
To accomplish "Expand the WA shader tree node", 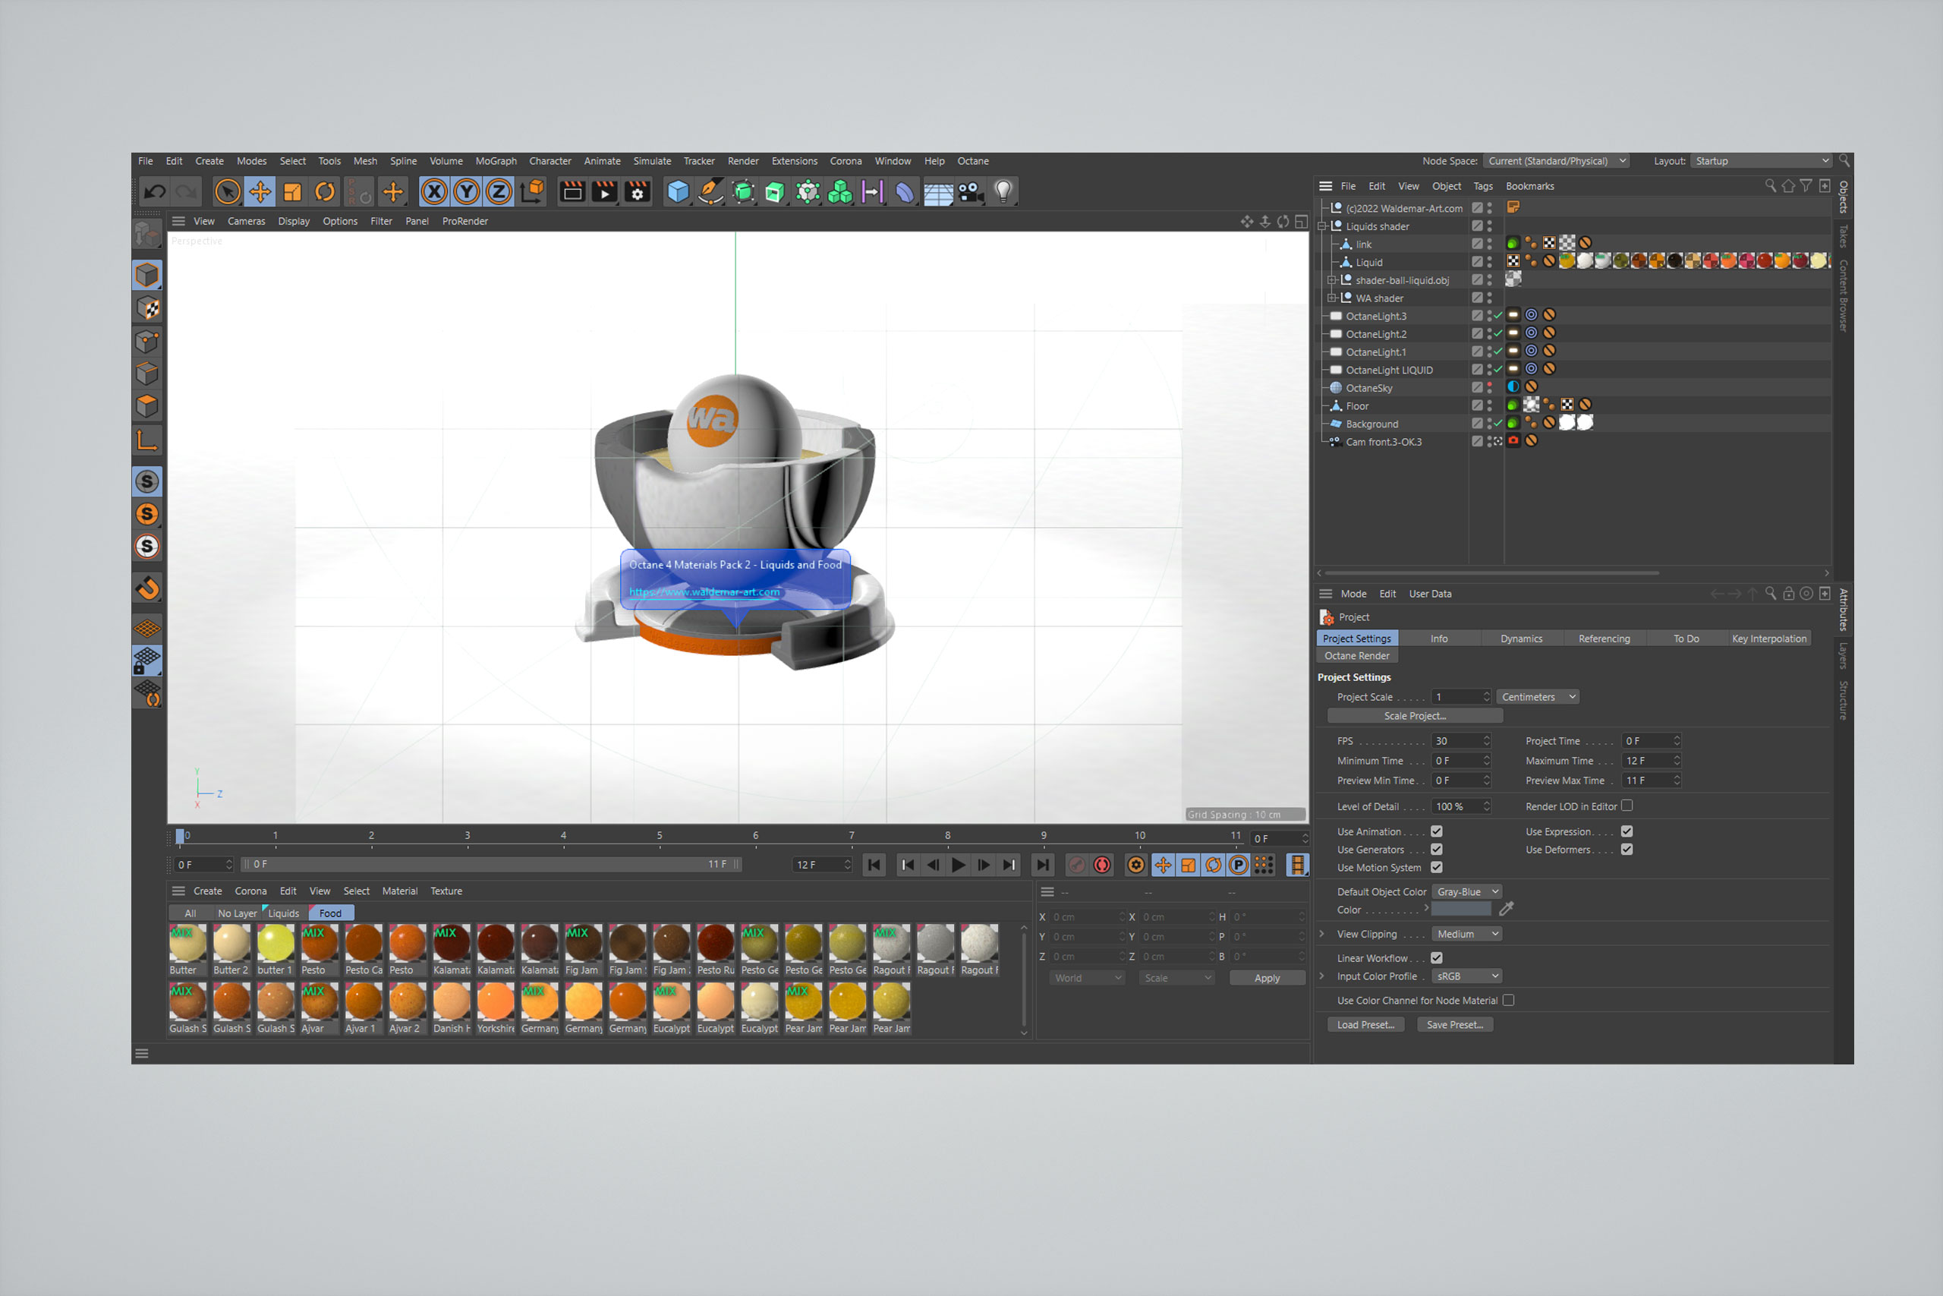I will point(1332,298).
